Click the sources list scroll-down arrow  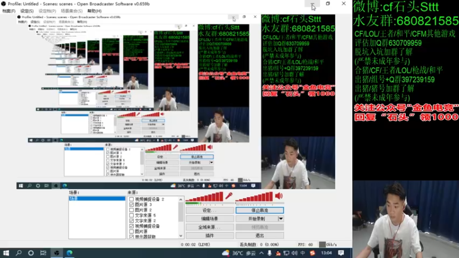tap(181, 236)
